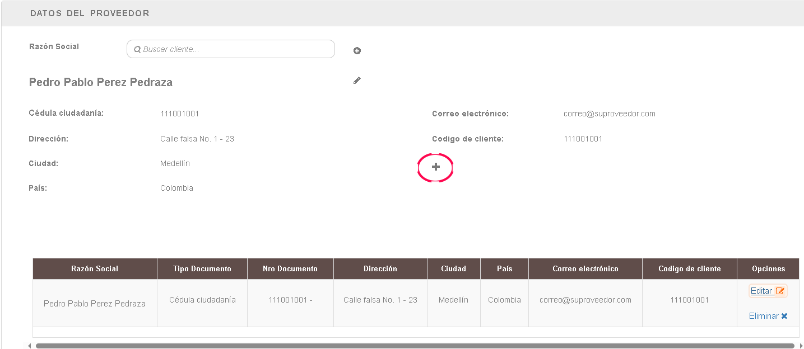Click the Dirección value in provider details
Image resolution: width=804 pixels, height=349 pixels.
[197, 139]
